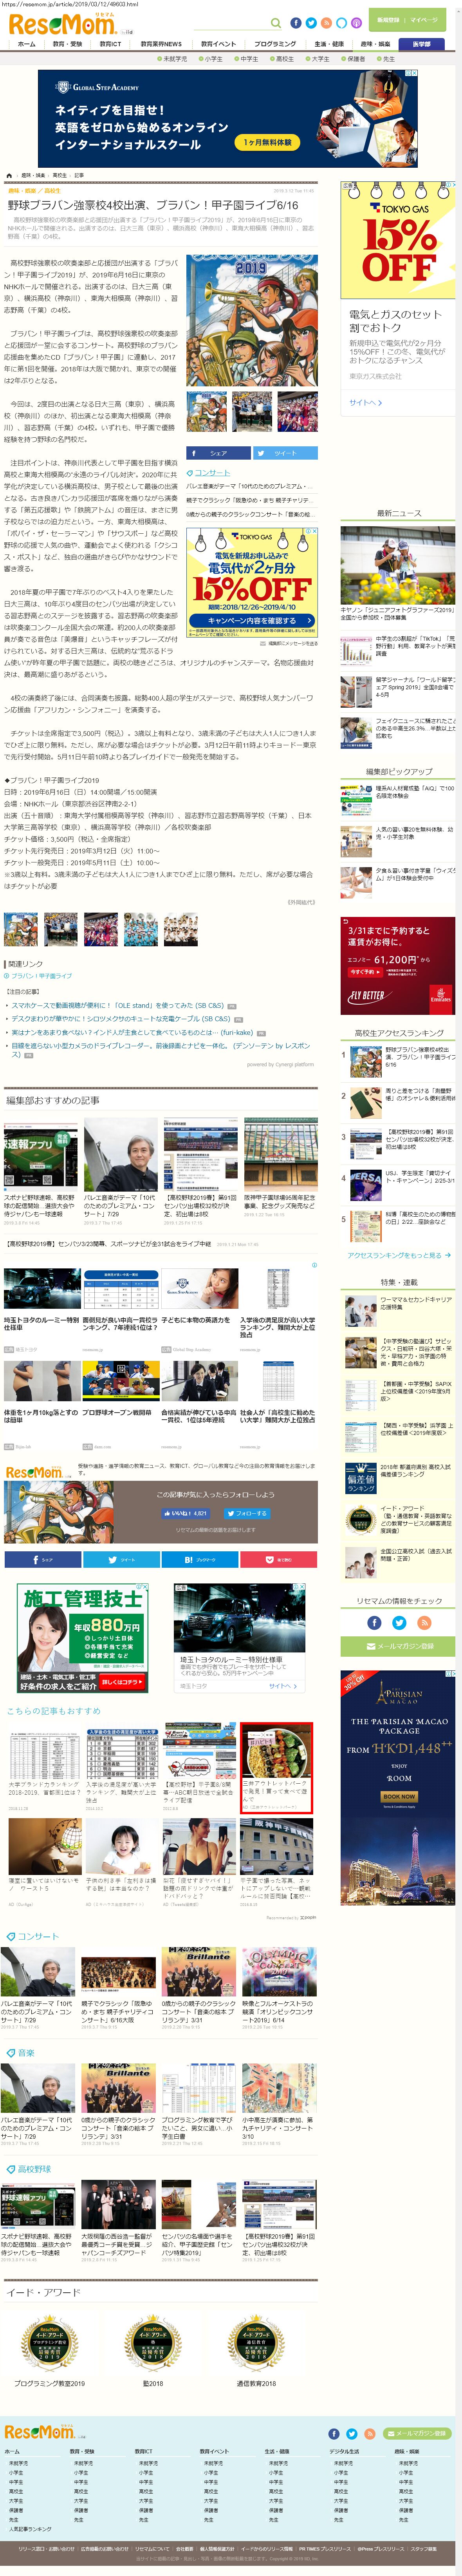Click the 新規登録 button in header
The height and width of the screenshot is (2576, 462).
[388, 20]
